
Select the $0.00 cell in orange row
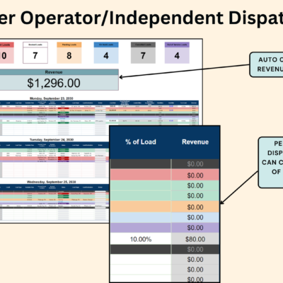(195, 207)
